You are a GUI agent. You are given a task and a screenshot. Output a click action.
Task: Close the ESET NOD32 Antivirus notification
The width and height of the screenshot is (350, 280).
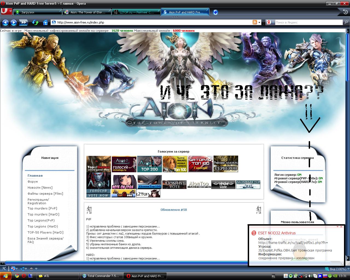(341, 227)
